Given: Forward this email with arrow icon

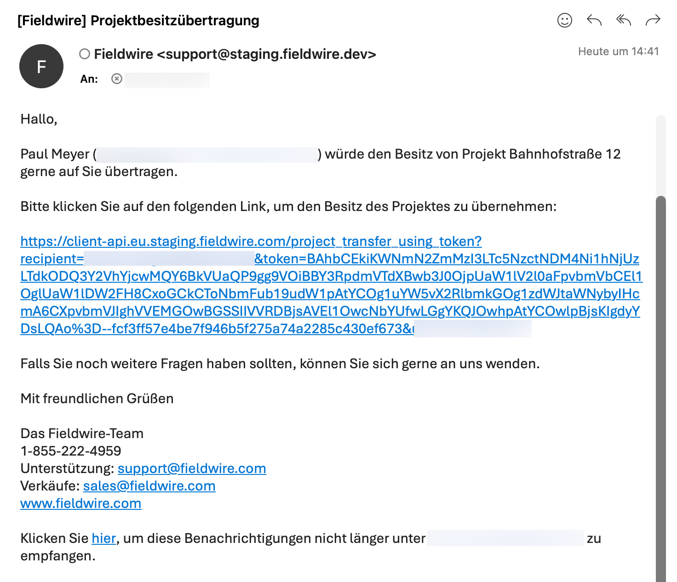Looking at the screenshot, I should pos(653,20).
